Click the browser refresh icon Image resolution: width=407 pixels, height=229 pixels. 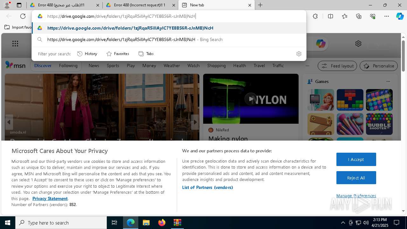23,16
